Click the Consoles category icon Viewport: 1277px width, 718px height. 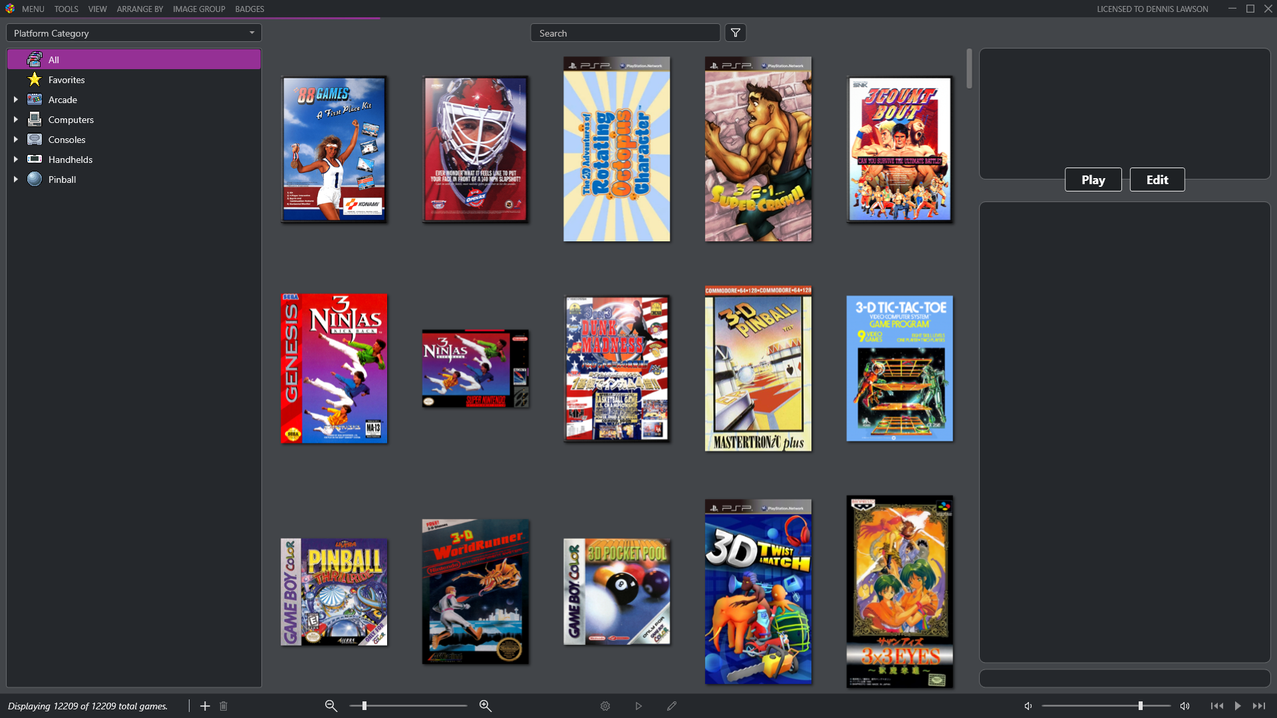[x=35, y=140]
